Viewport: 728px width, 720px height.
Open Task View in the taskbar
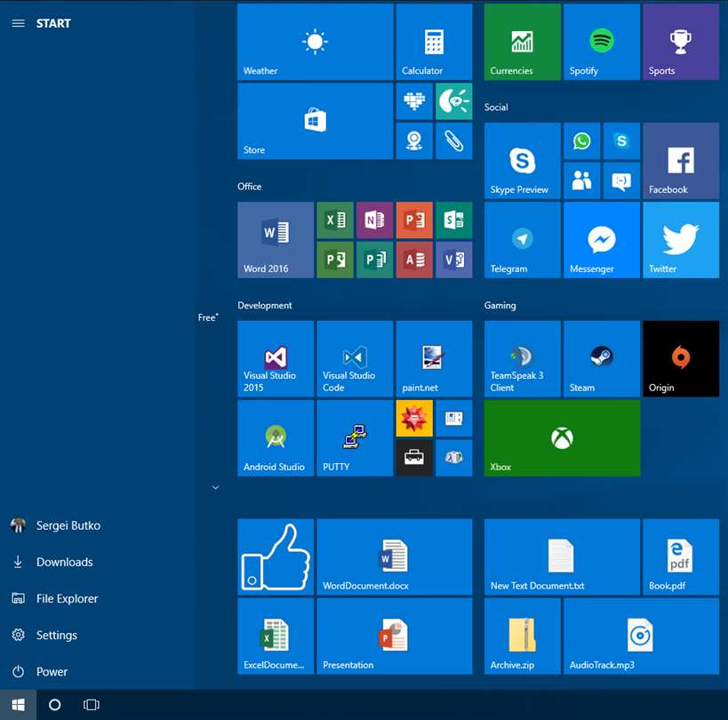coord(92,705)
